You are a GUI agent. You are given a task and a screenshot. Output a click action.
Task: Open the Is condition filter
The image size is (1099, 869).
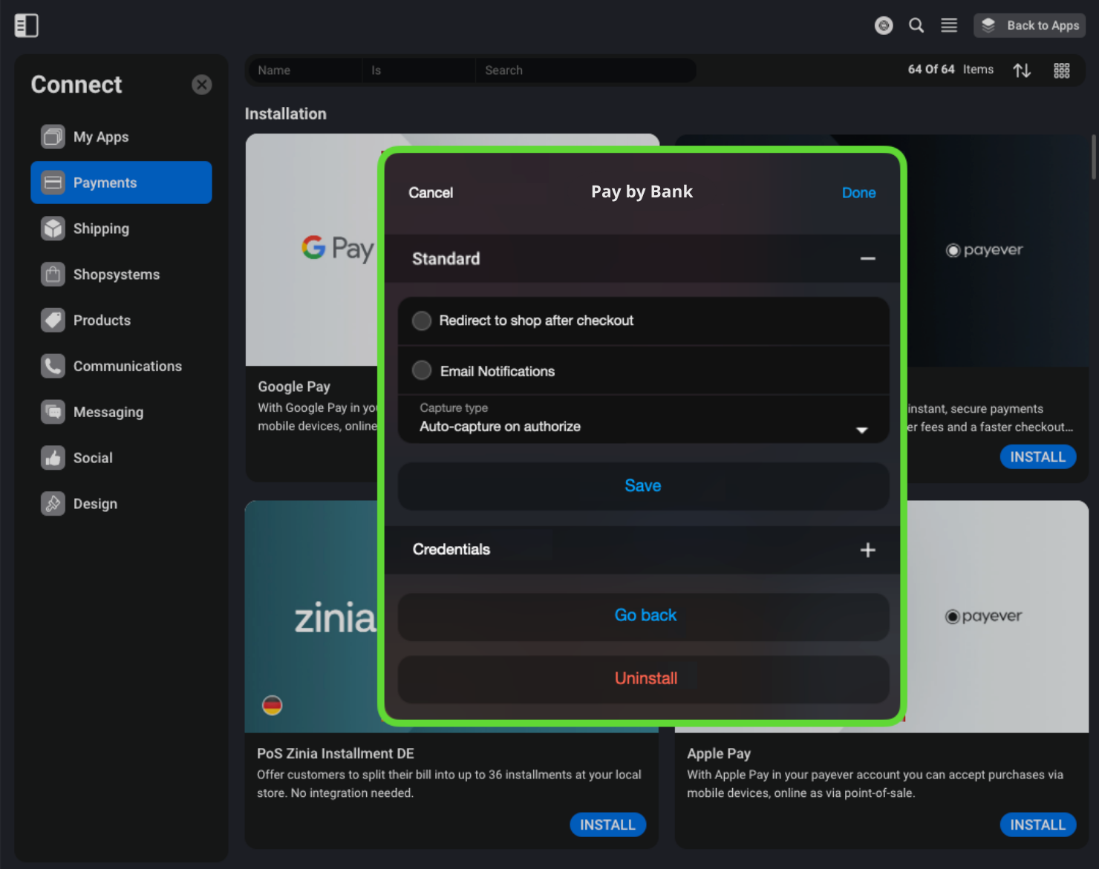click(x=419, y=70)
